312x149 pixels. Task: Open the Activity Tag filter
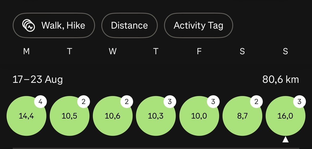tap(198, 25)
